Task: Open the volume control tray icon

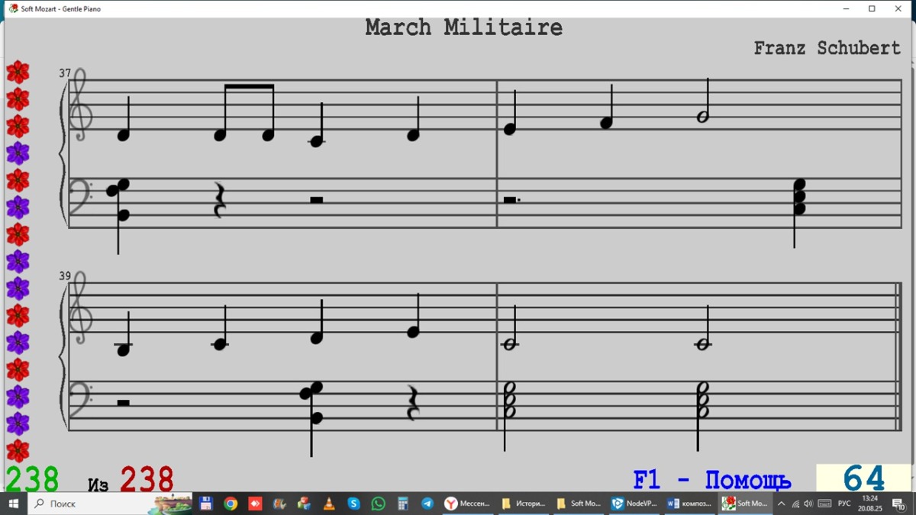Action: click(x=808, y=504)
